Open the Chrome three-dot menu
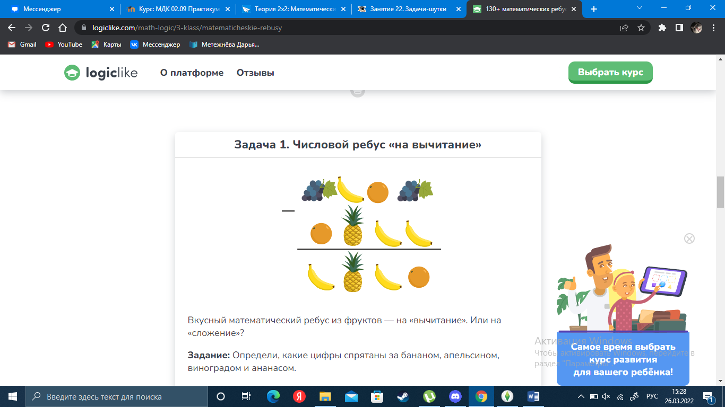Image resolution: width=725 pixels, height=407 pixels. [x=713, y=28]
